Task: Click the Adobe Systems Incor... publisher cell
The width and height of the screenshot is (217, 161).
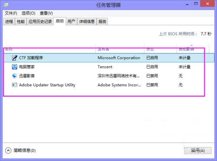Action: (119, 85)
